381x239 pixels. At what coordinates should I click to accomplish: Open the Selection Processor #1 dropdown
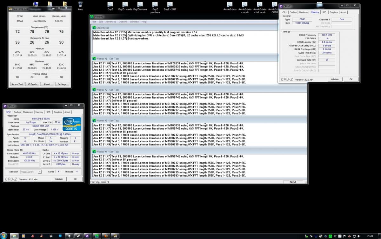click(x=31, y=172)
